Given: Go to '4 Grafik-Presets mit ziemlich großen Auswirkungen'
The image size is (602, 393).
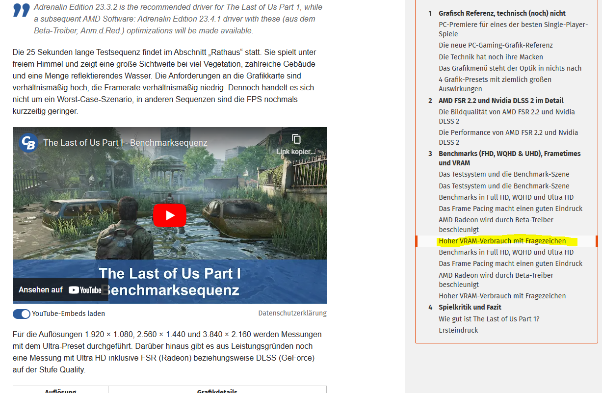Looking at the screenshot, I should 495,84.
